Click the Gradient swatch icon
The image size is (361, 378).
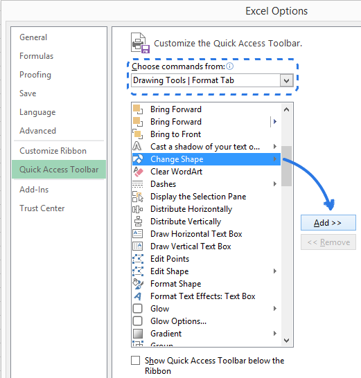pyautogui.click(x=138, y=334)
